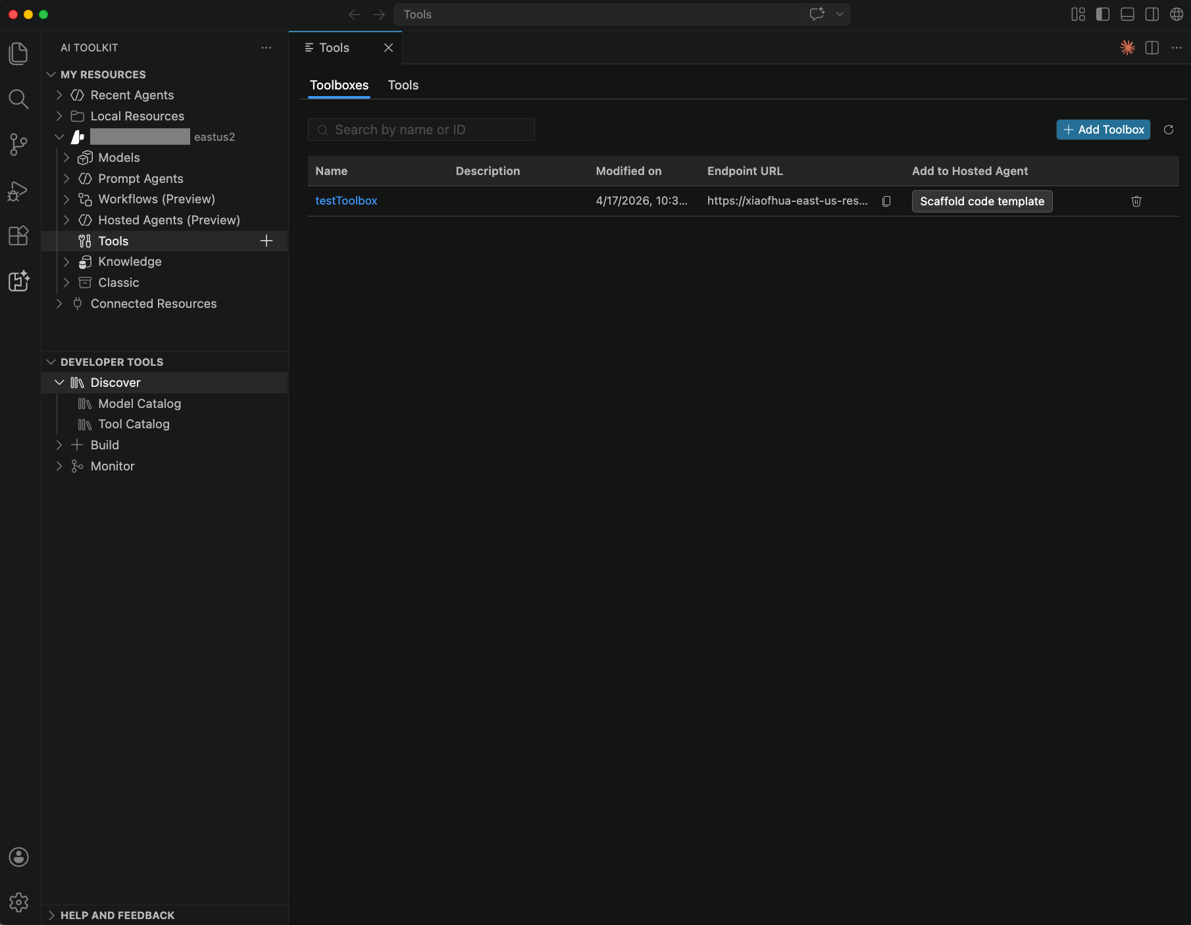Viewport: 1191px width, 925px height.
Task: Click the plus icon beside Tools tree item
Action: coord(266,241)
